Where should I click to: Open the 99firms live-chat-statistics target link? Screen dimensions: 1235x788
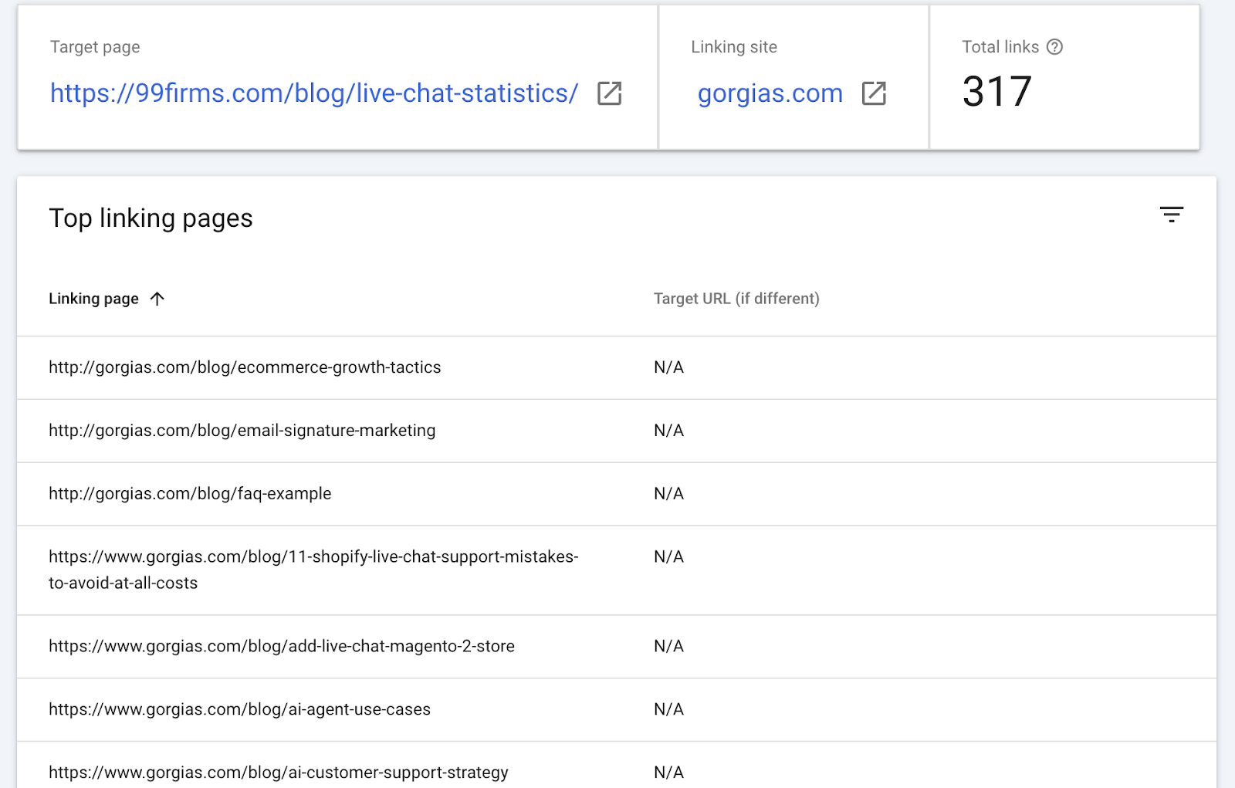[314, 93]
